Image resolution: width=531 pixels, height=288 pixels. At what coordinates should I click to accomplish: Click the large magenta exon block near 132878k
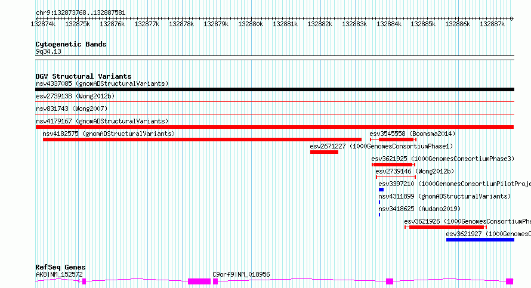[199, 281]
